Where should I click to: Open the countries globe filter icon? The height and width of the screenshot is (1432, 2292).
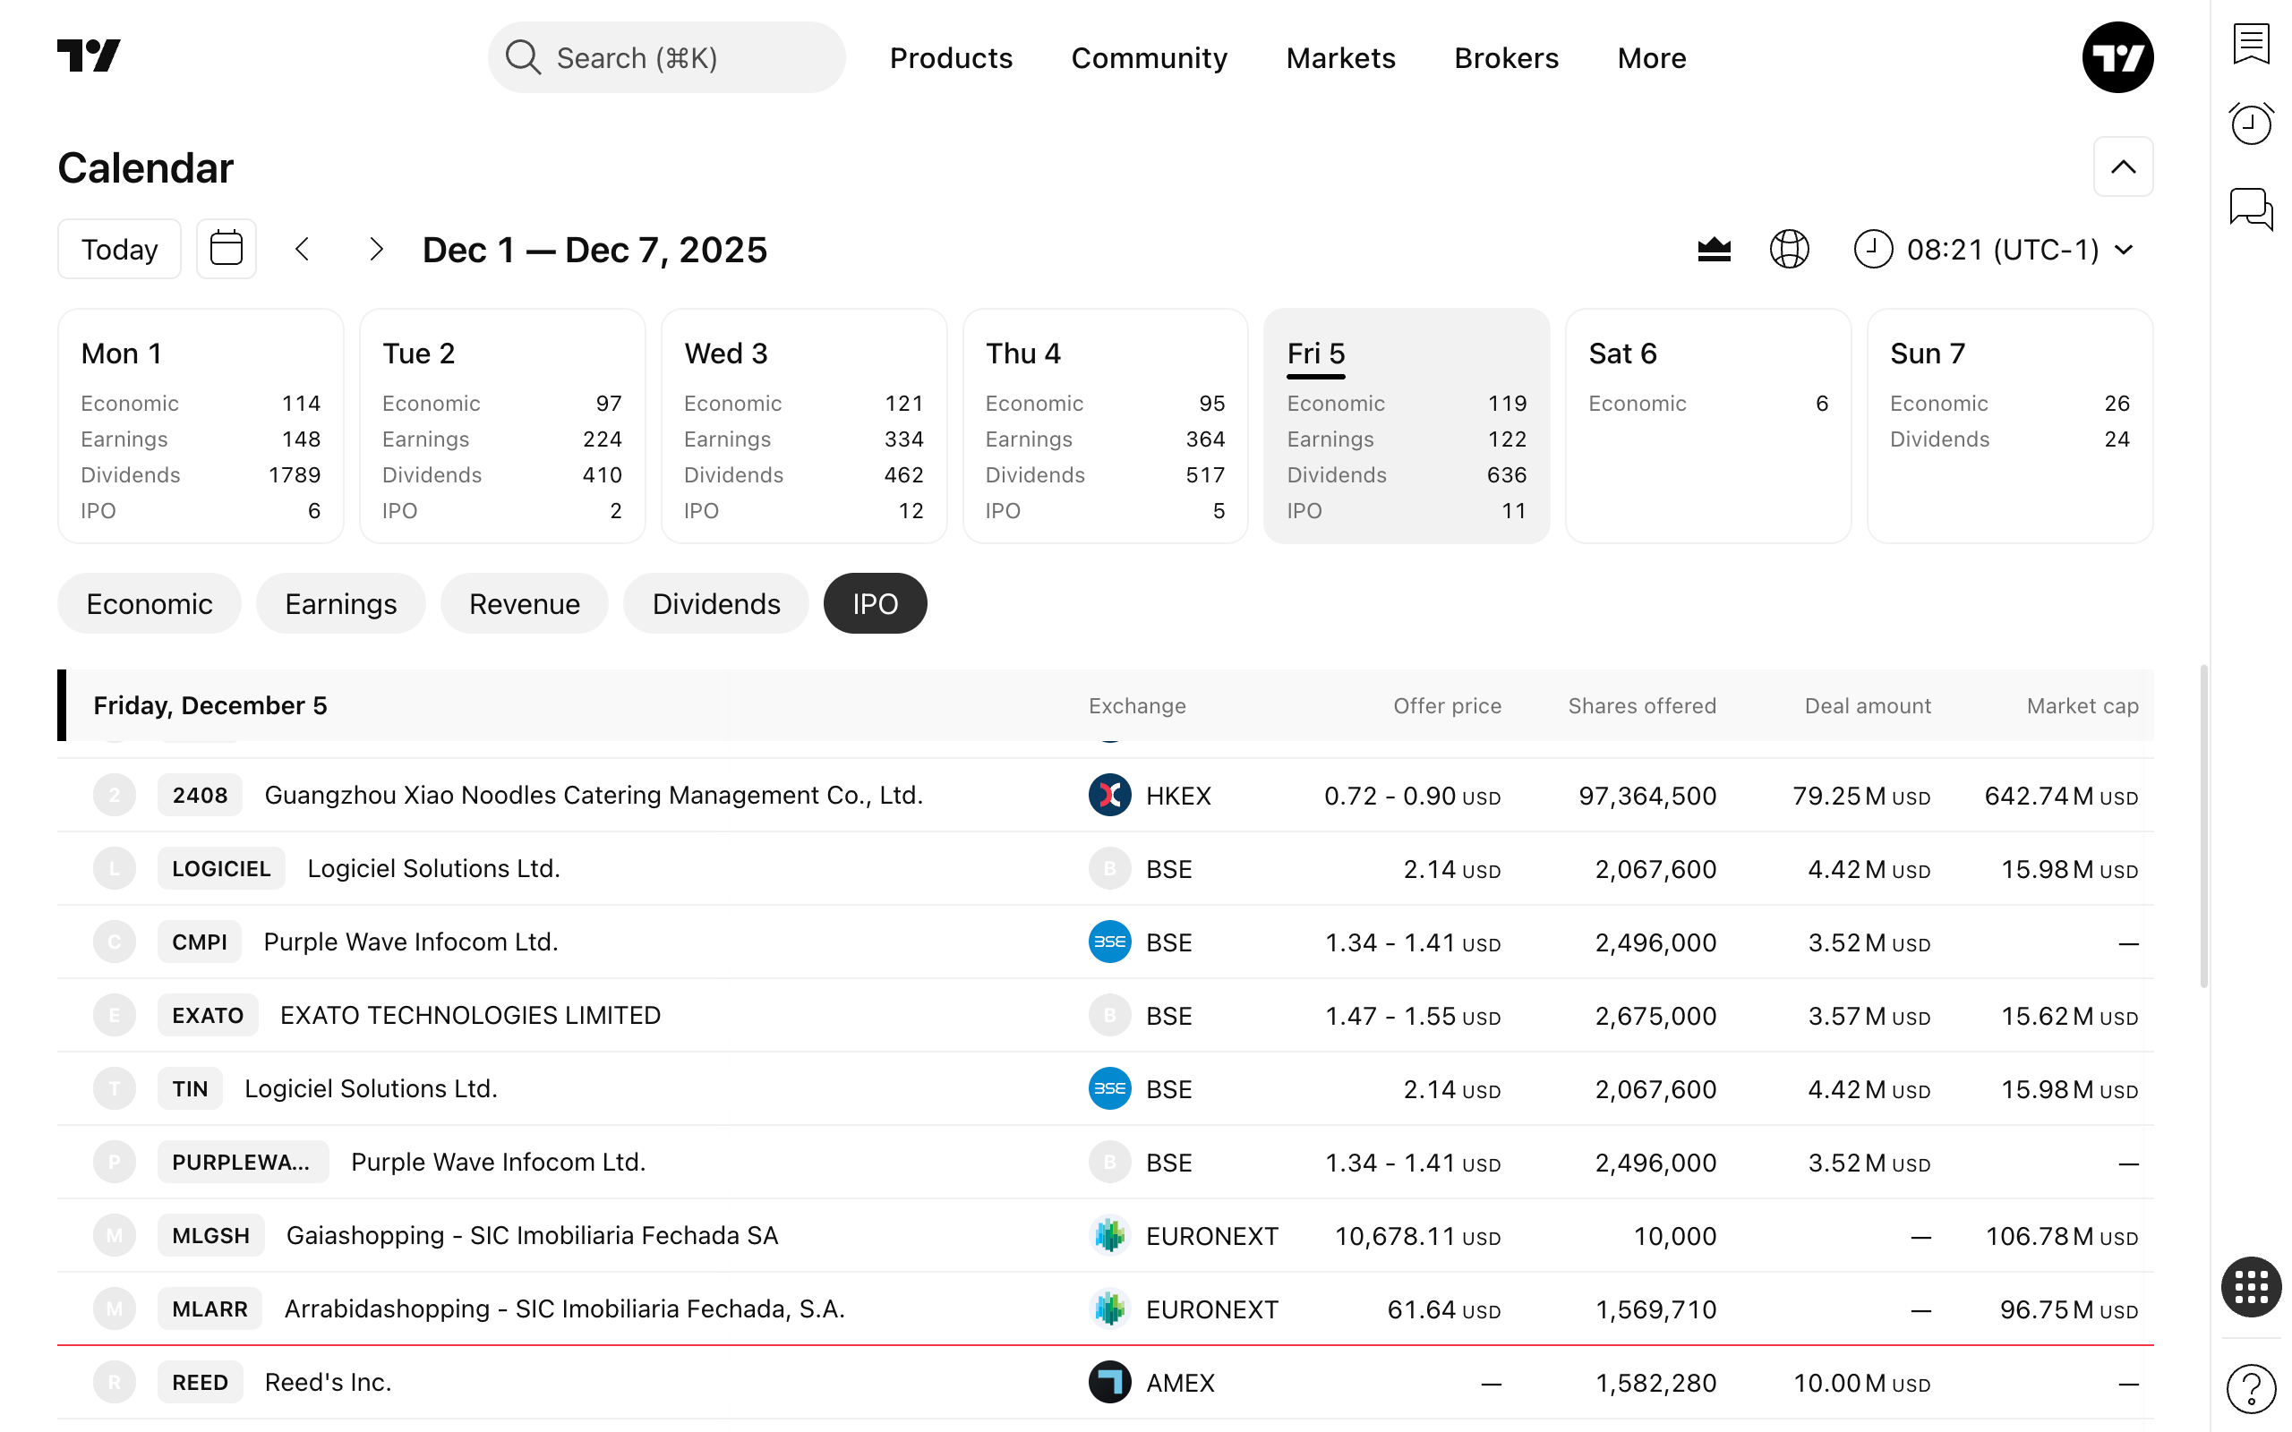tap(1789, 249)
